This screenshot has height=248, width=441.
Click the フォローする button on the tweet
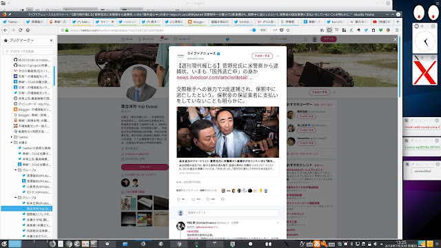262,56
